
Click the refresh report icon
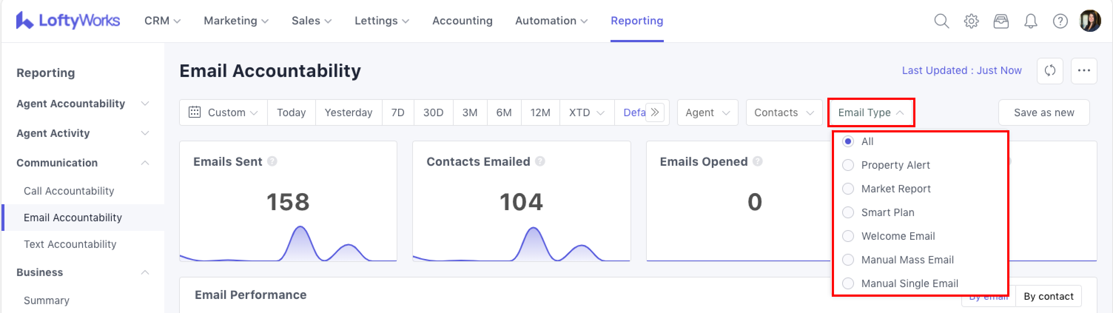click(x=1049, y=70)
